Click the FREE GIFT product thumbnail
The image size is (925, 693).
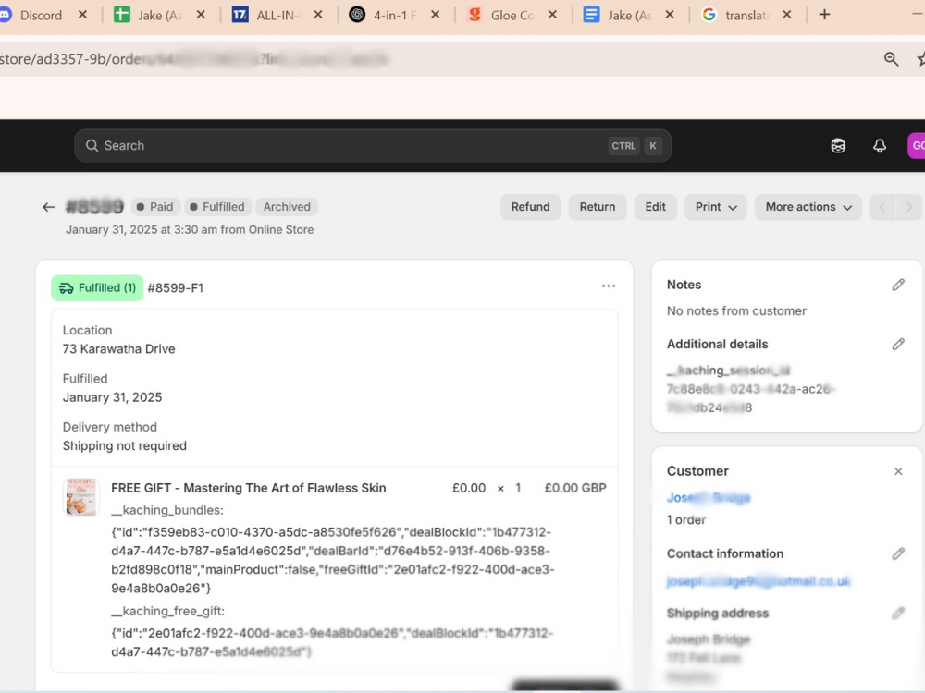point(81,497)
